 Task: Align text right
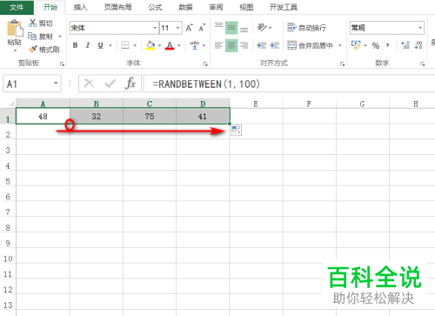coord(244,45)
